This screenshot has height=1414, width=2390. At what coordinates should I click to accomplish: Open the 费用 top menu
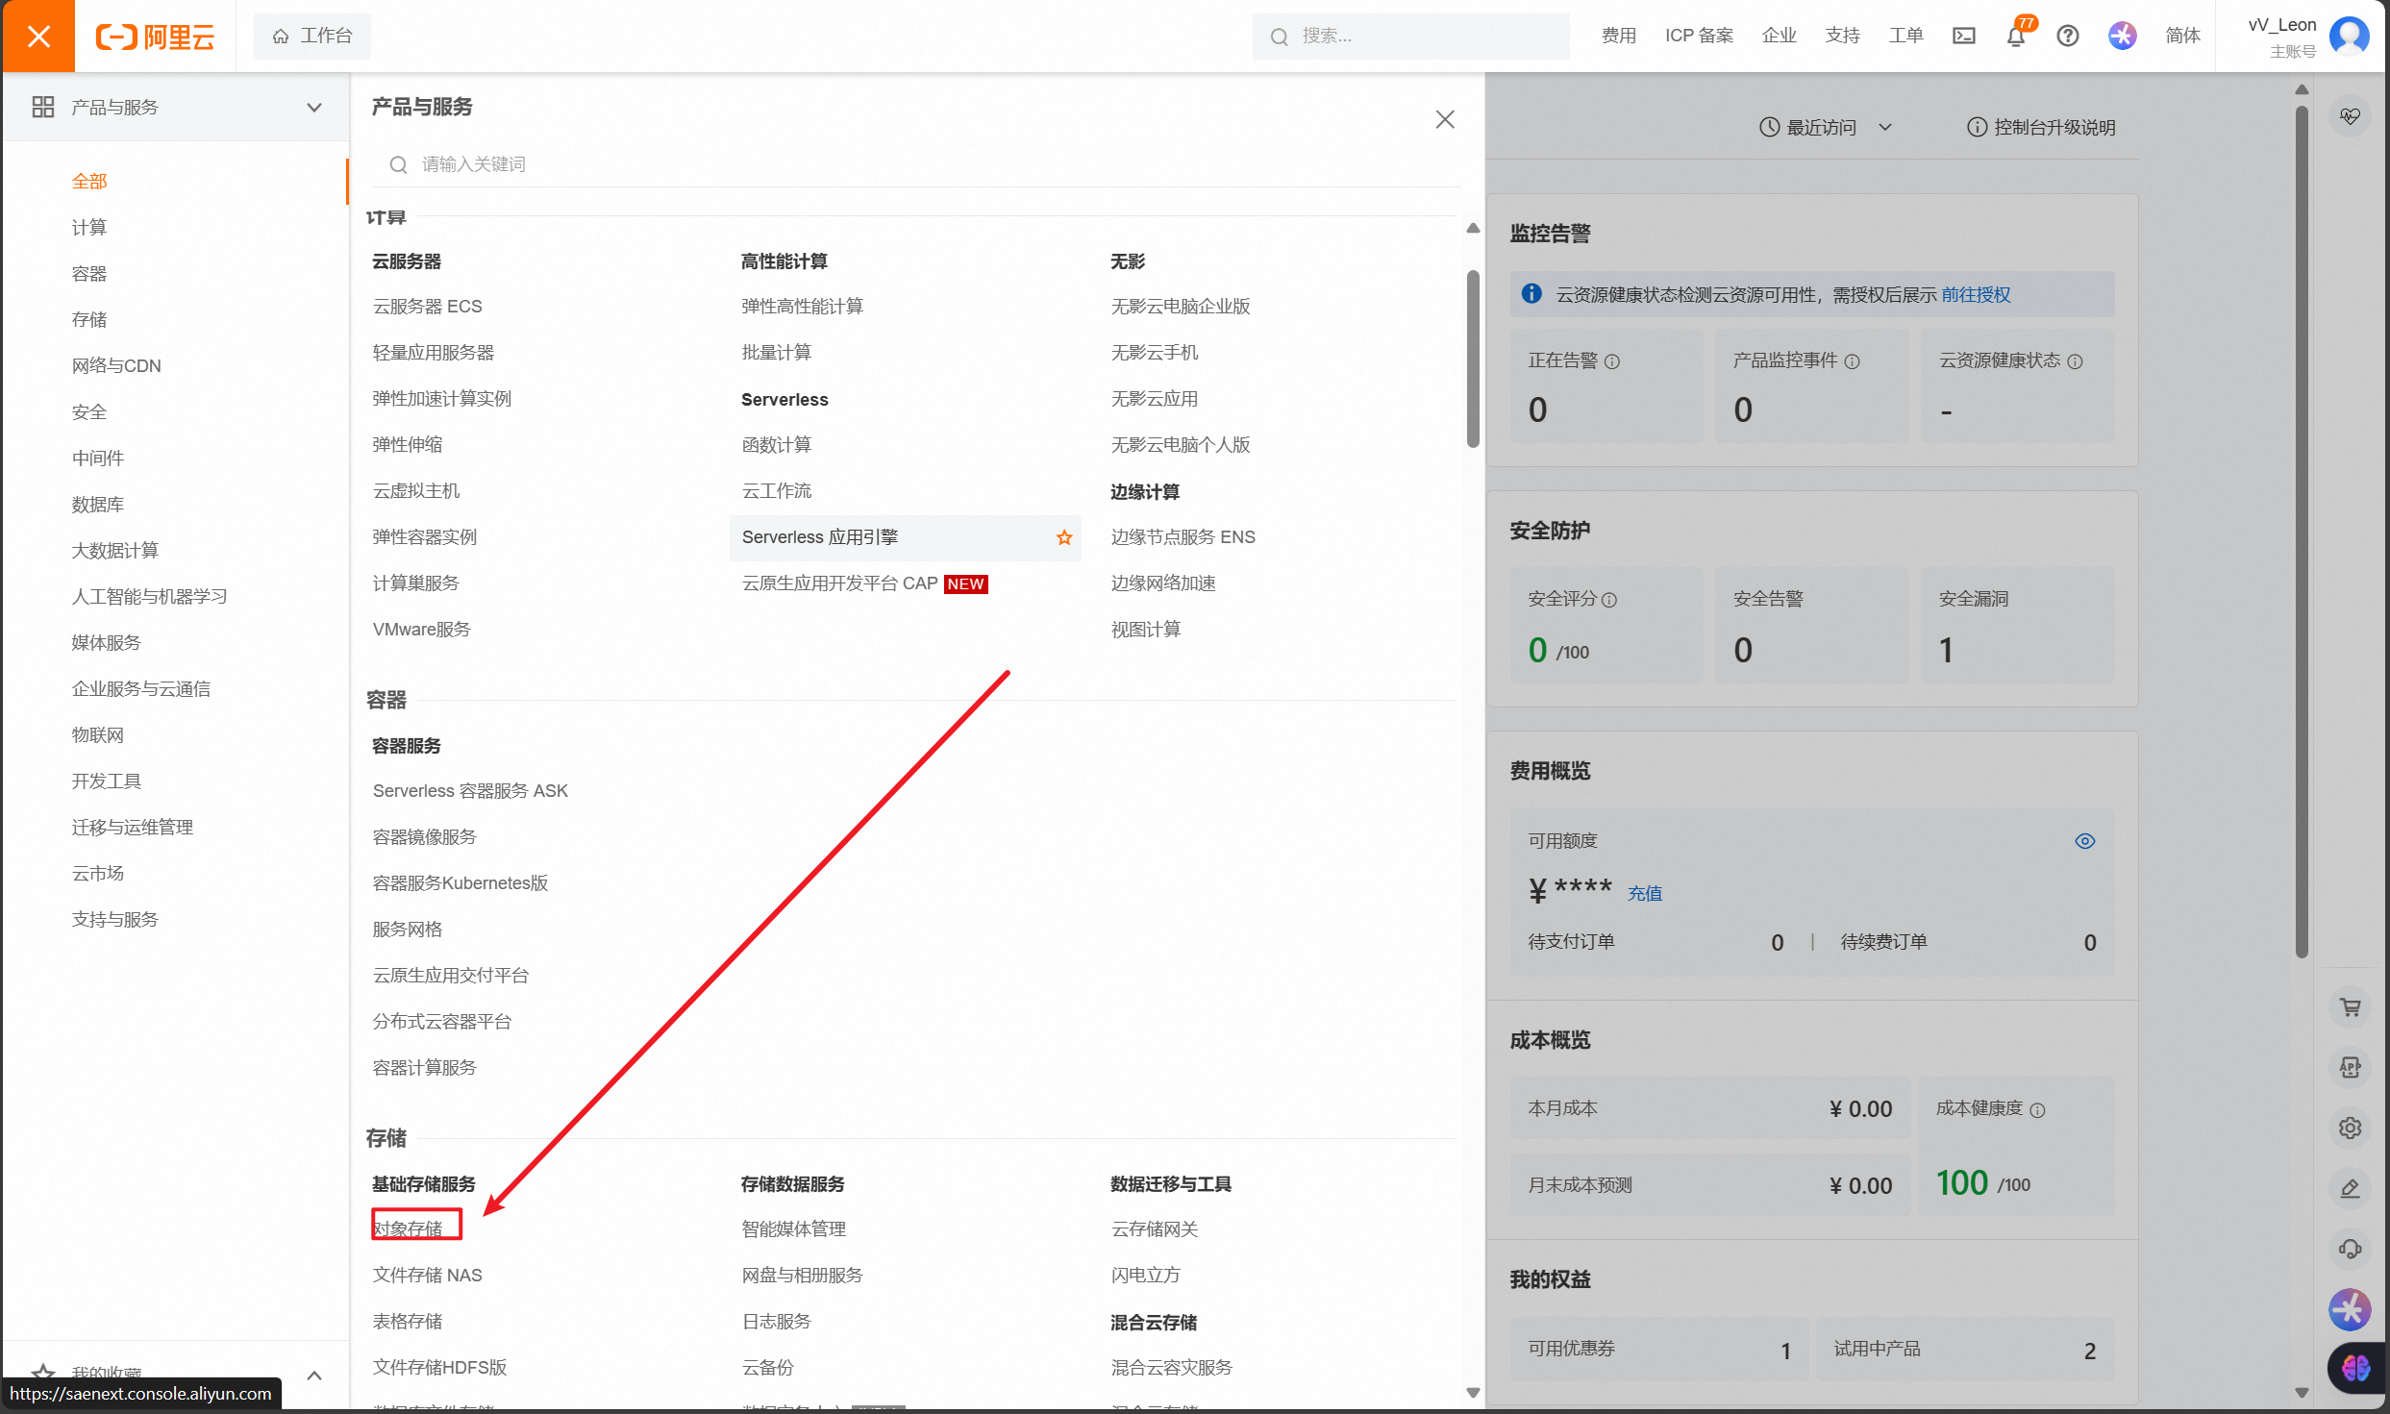[x=1619, y=36]
